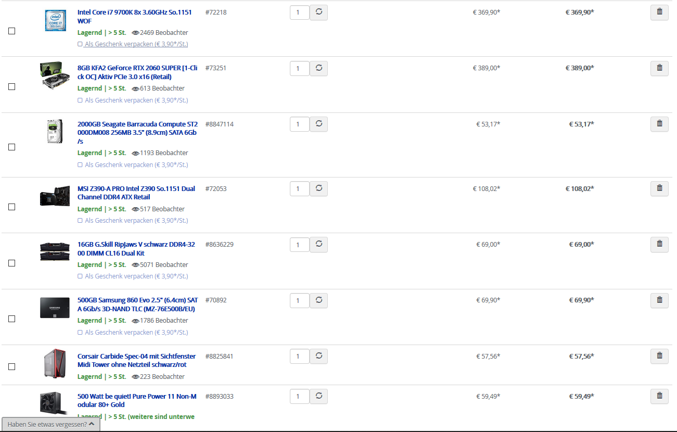Image resolution: width=677 pixels, height=432 pixels.
Task: Open the Seagate hard drive thumbnail
Action: [x=55, y=131]
